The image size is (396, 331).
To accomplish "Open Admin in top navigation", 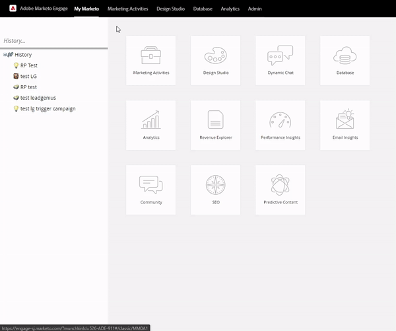I will coord(255,9).
